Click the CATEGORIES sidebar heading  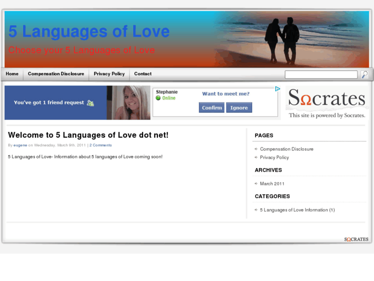click(272, 196)
